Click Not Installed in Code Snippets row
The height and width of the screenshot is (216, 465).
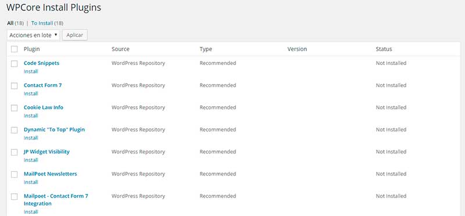point(391,63)
